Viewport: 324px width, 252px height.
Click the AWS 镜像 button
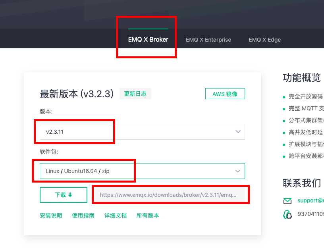[x=225, y=94]
